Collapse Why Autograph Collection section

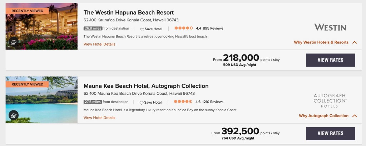tap(354, 116)
